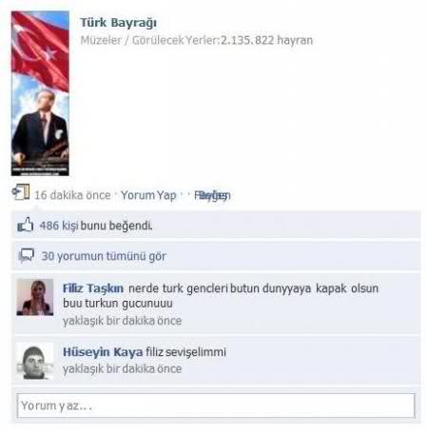Click the thumbs-up like icon
The image size is (427, 434).
(x=26, y=225)
